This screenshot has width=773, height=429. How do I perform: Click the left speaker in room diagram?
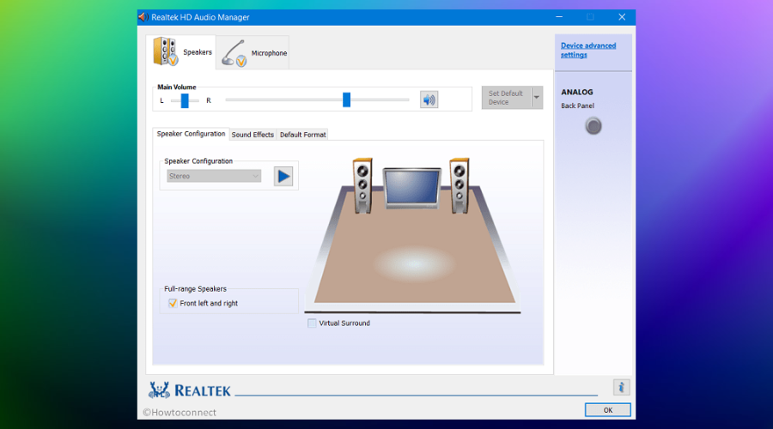362,185
